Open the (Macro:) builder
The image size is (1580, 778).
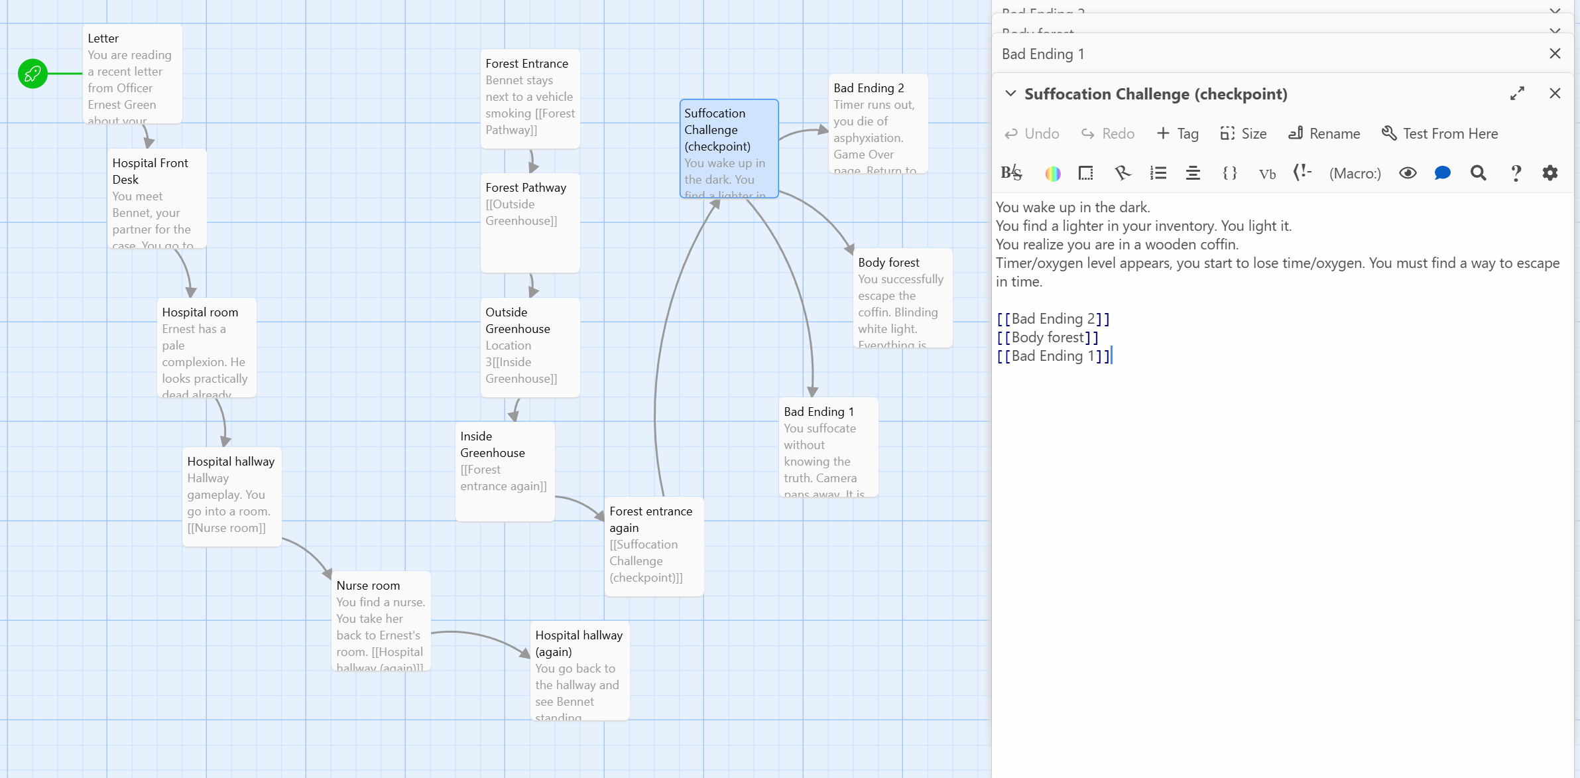coord(1355,173)
